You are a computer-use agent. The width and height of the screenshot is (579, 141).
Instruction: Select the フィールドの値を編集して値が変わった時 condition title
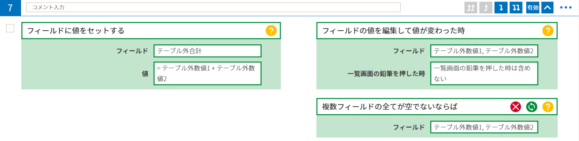[393, 31]
